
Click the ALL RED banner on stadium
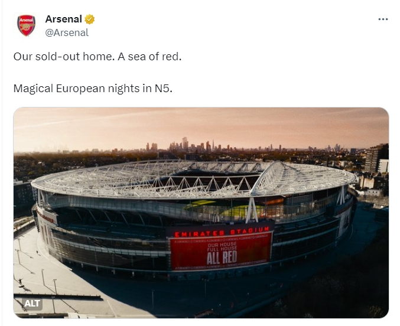point(222,257)
